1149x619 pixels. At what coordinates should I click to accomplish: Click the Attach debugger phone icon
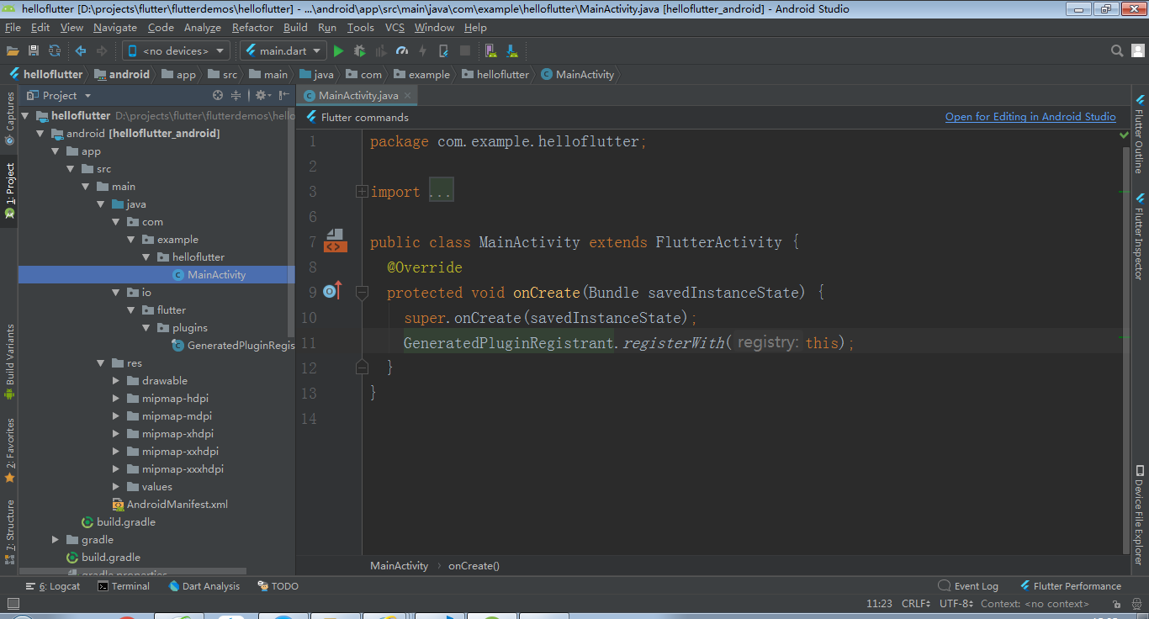click(443, 50)
